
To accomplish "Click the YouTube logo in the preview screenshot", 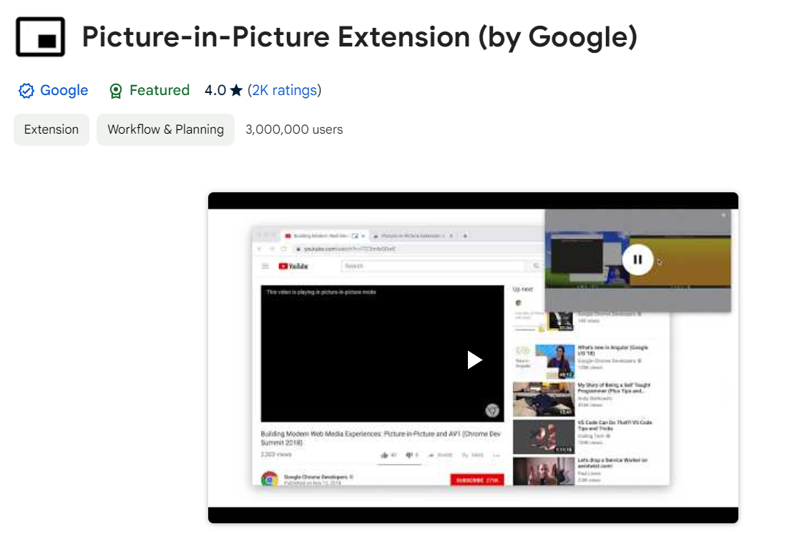I will click(x=293, y=266).
